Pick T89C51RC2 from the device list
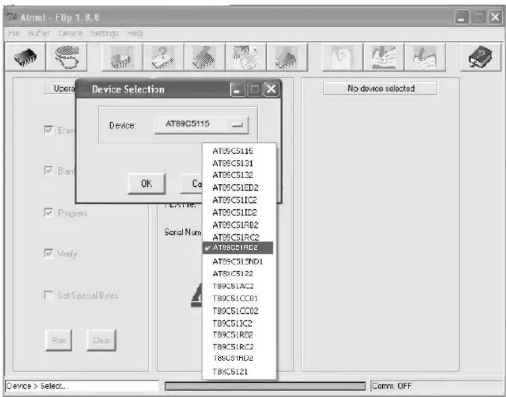 (x=239, y=347)
